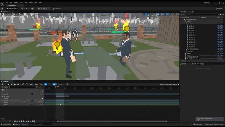Screen dimensions: 225x127
Task: Open the Platforms dropdown
Action: (x=57, y=8)
